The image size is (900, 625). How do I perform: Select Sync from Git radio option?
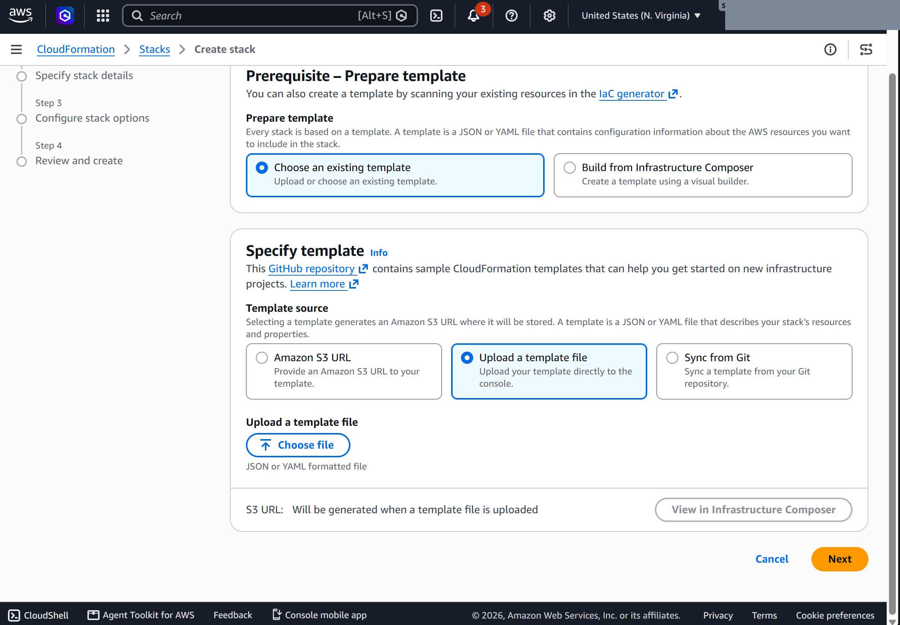point(672,357)
